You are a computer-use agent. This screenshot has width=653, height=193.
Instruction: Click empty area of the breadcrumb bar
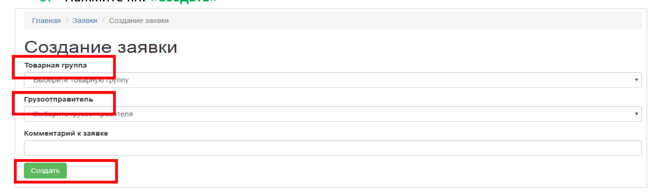pyautogui.click(x=406, y=21)
